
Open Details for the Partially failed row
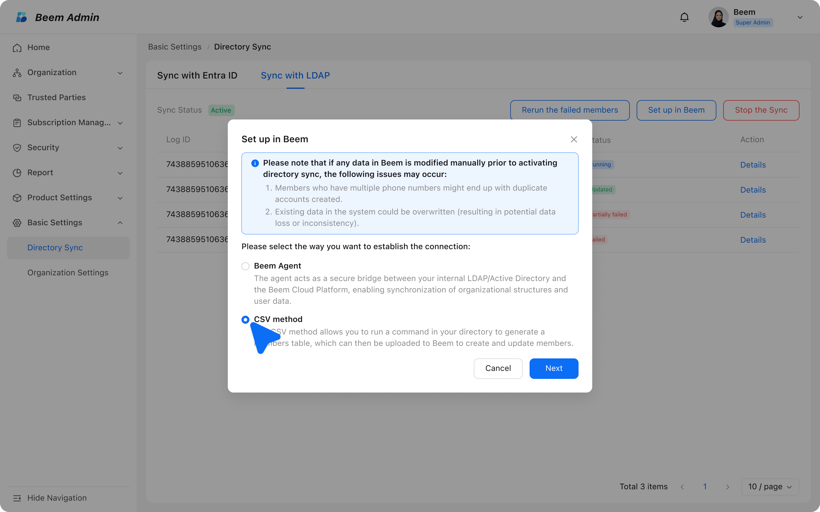pyautogui.click(x=753, y=215)
